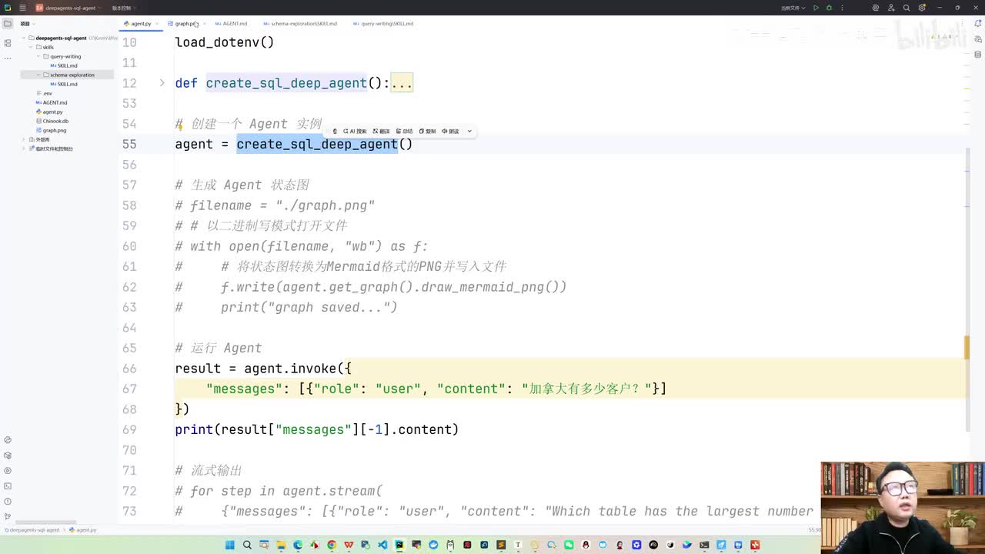Open SKILL.md under schema-exploration folder
This screenshot has width=985, height=554.
point(64,84)
